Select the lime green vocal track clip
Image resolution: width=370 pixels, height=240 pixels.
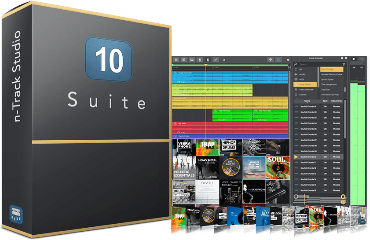212,90
